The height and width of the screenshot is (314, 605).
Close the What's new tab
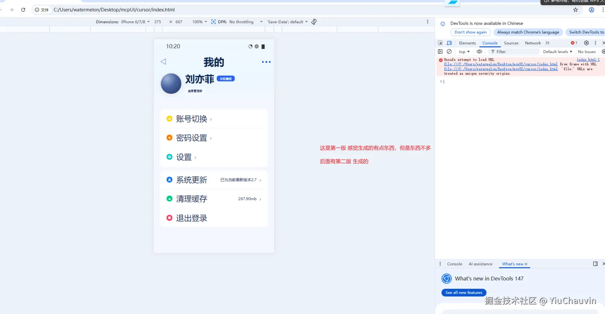pos(526,264)
